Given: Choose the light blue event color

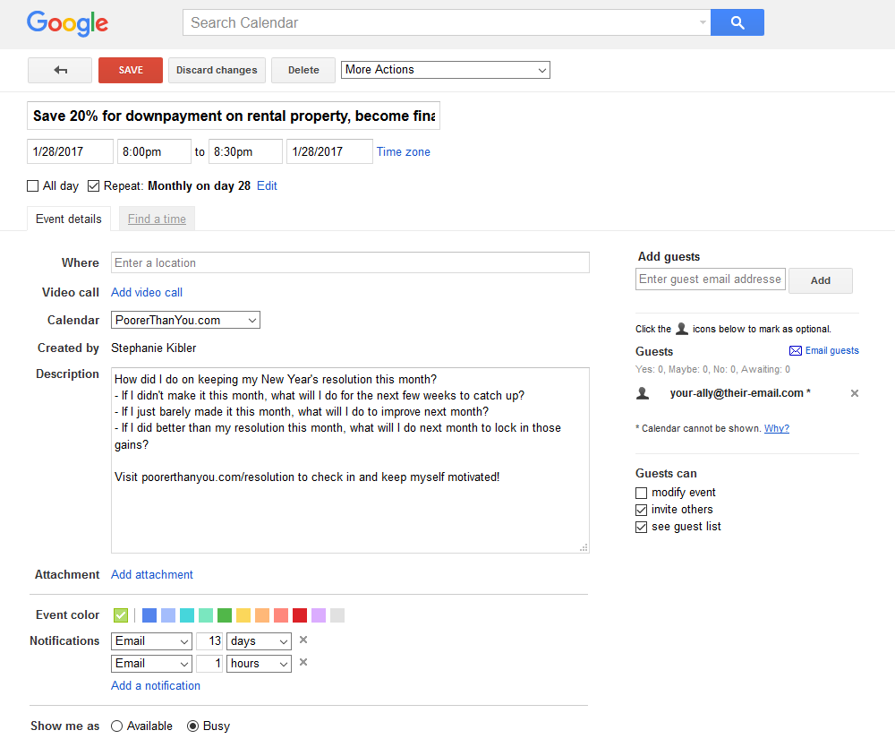Looking at the screenshot, I should coord(168,615).
